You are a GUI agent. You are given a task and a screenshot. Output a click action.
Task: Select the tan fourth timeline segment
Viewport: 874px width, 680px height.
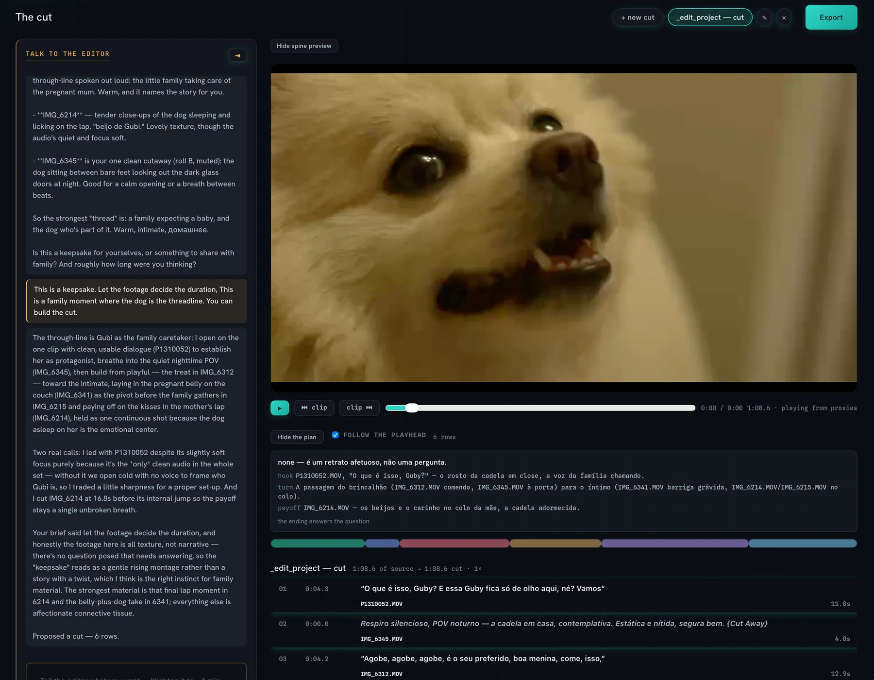[x=555, y=544]
